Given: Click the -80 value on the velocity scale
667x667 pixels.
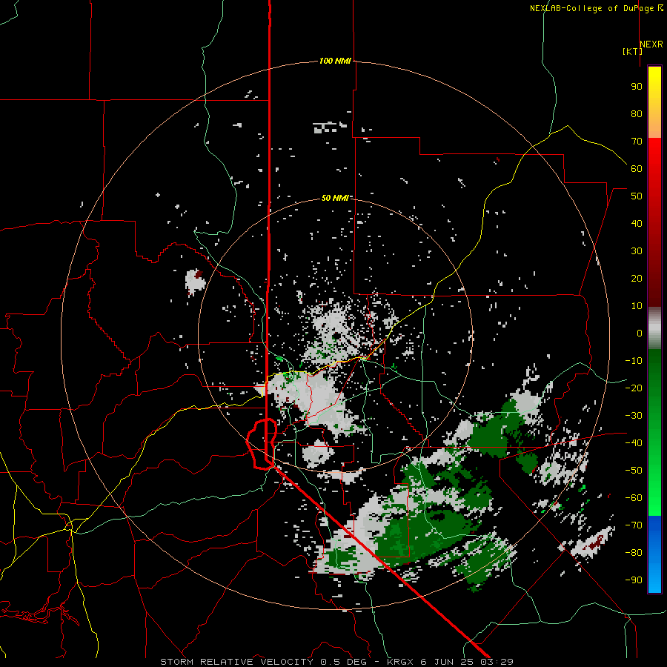Looking at the screenshot, I should [x=634, y=553].
